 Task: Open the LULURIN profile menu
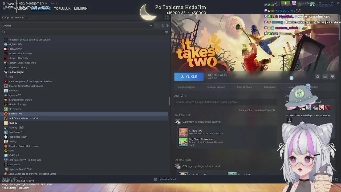(81, 9)
